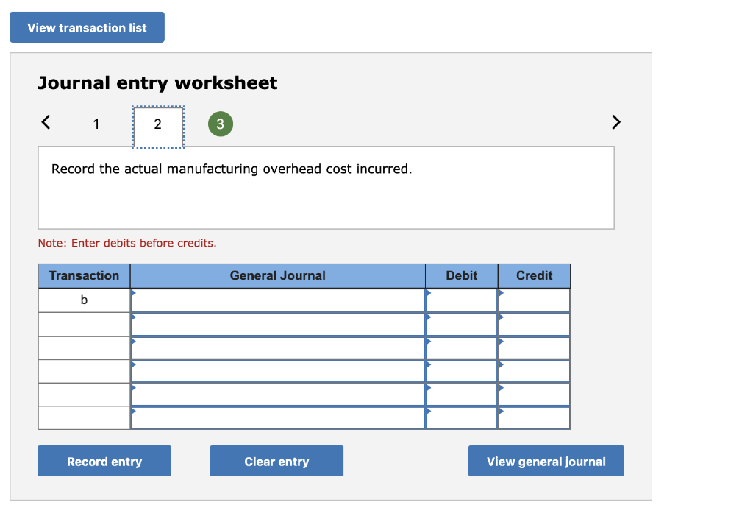Click Credit field in last row
This screenshot has height=519, width=753.
535,418
